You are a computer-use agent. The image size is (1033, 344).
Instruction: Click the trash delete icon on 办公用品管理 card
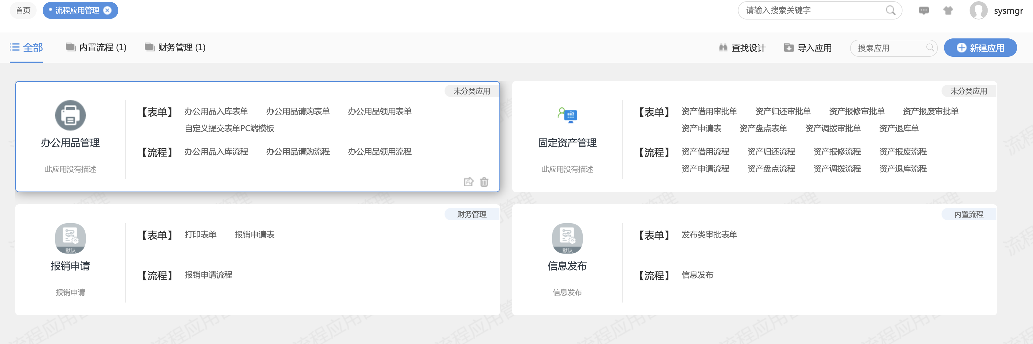click(484, 182)
